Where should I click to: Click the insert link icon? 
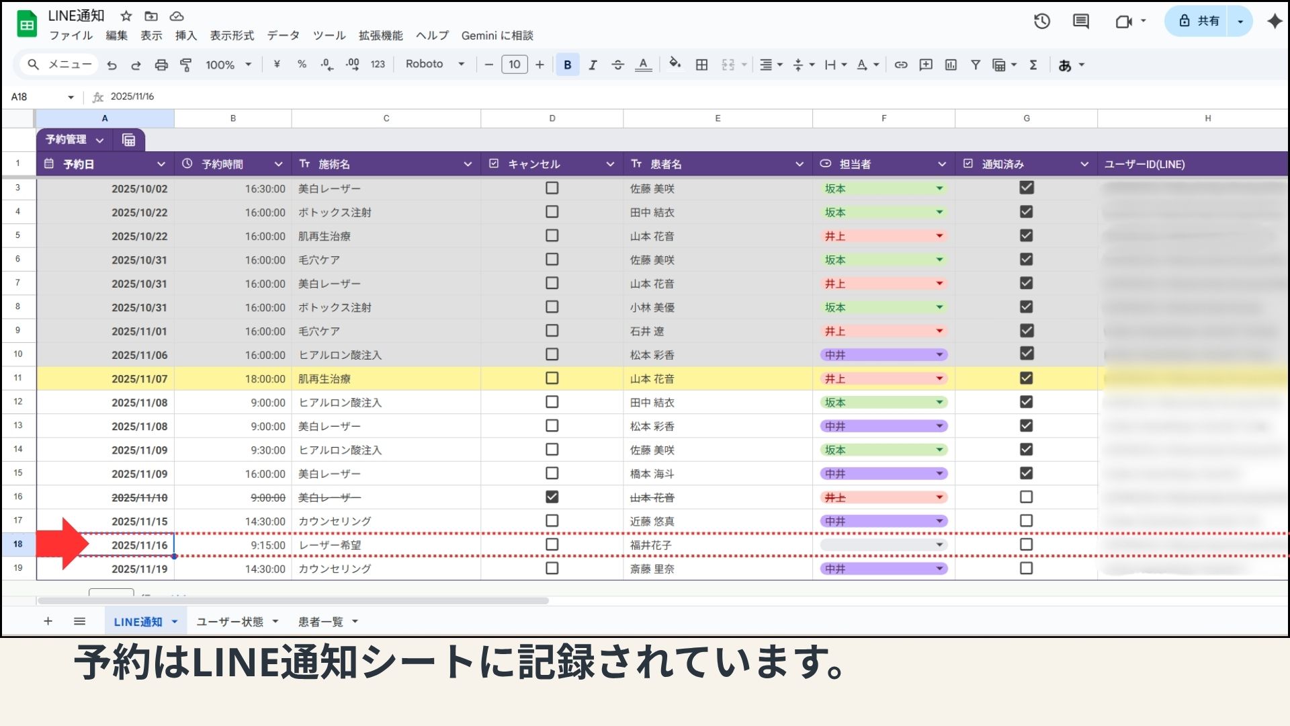point(901,65)
